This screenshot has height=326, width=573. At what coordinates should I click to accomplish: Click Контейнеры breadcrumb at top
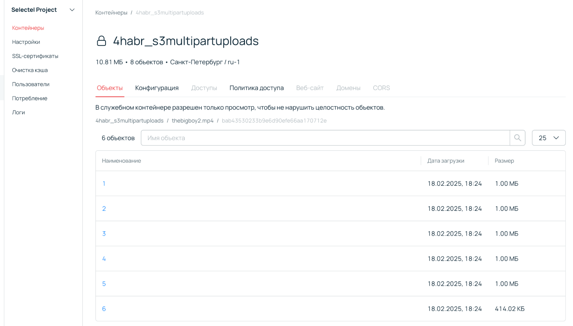(x=111, y=13)
